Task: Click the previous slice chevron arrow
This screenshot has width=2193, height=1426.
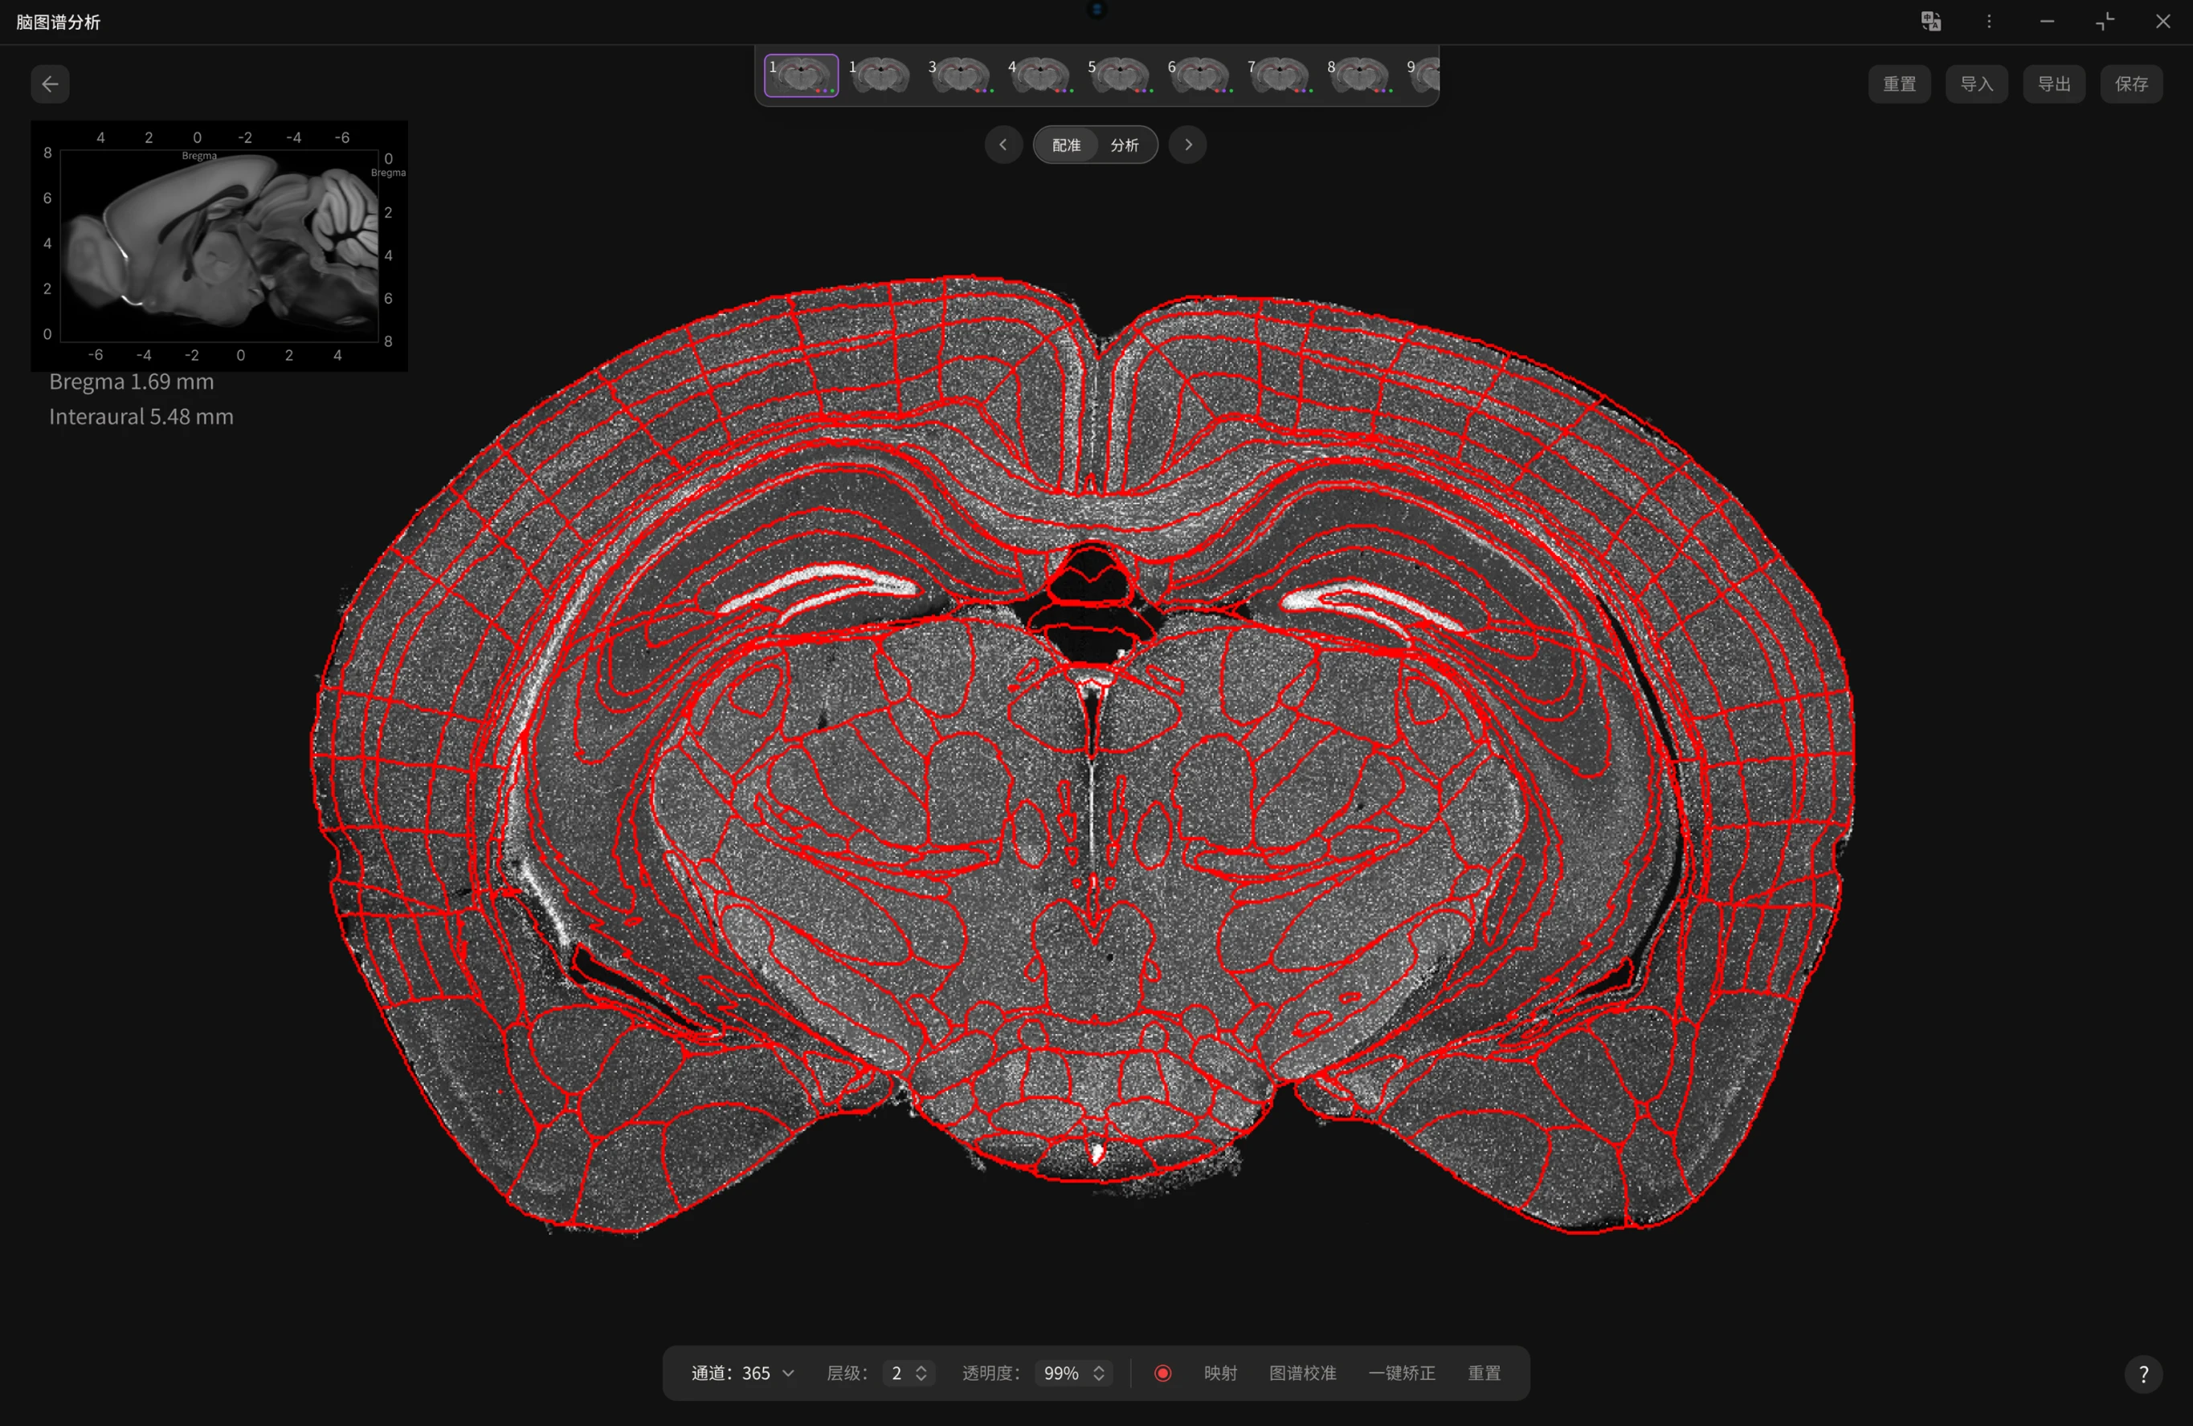Action: (x=1003, y=145)
